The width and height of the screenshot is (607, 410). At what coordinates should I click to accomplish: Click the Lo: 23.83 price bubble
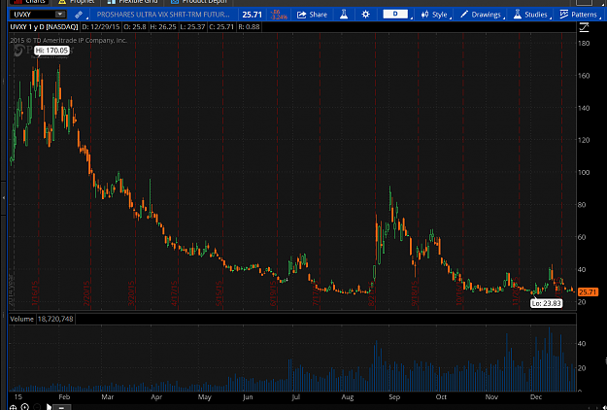[x=546, y=303]
